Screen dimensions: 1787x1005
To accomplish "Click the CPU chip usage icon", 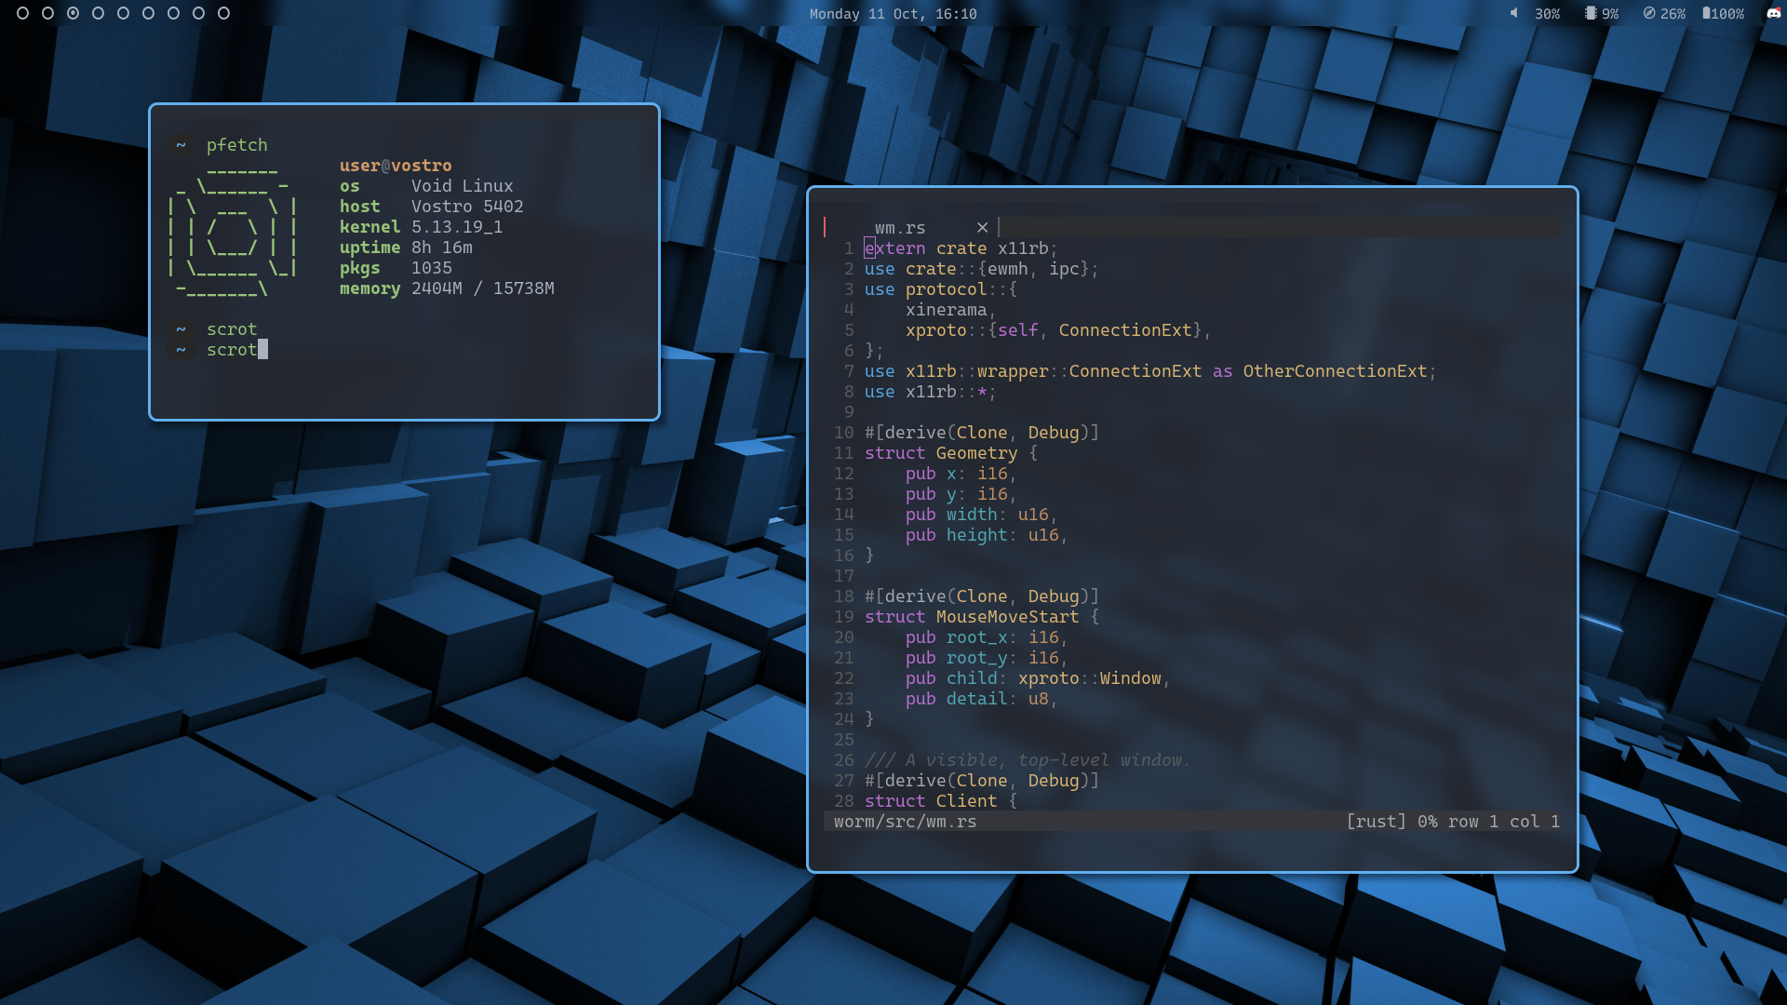I will tap(1591, 13).
